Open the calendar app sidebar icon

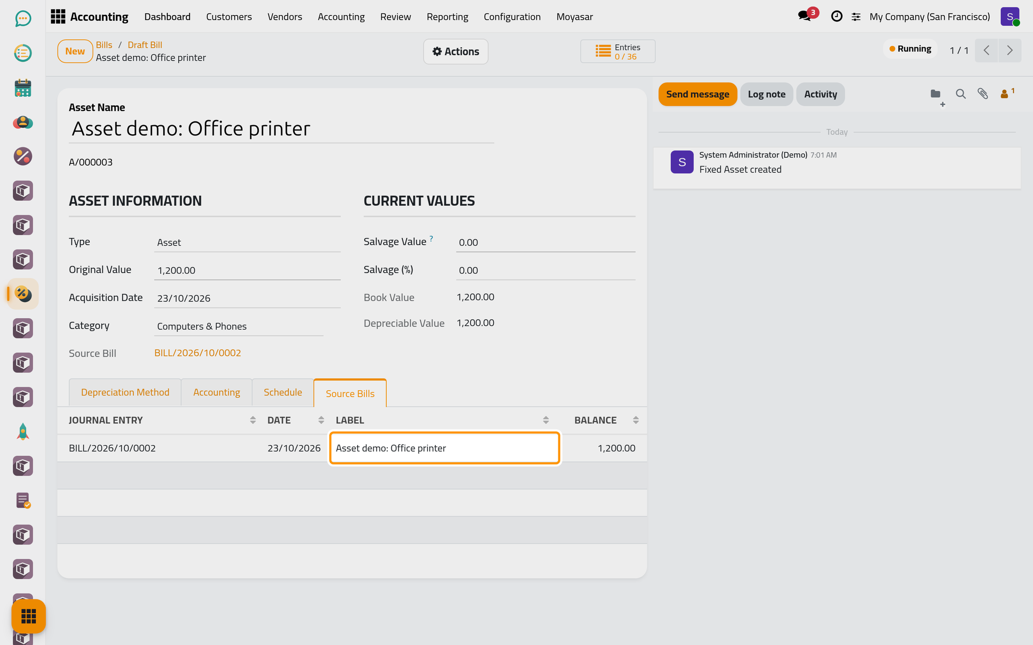coord(23,88)
